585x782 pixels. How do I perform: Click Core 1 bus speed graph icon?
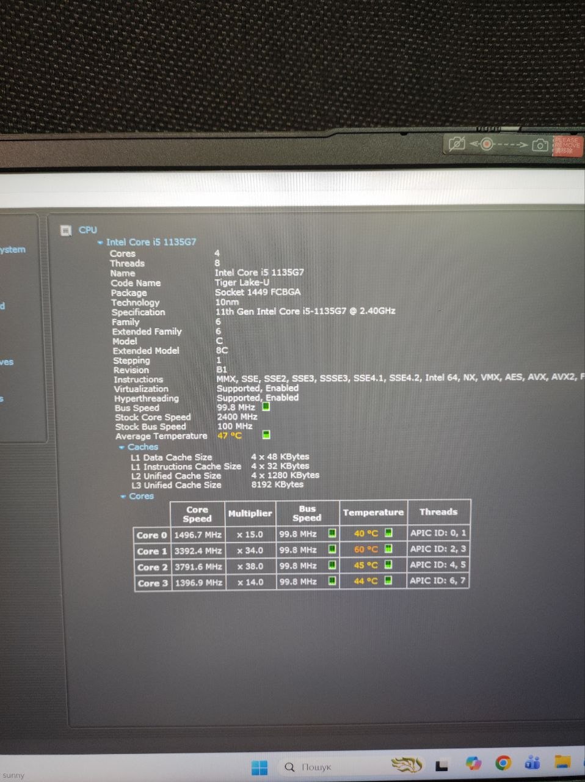pos(332,549)
